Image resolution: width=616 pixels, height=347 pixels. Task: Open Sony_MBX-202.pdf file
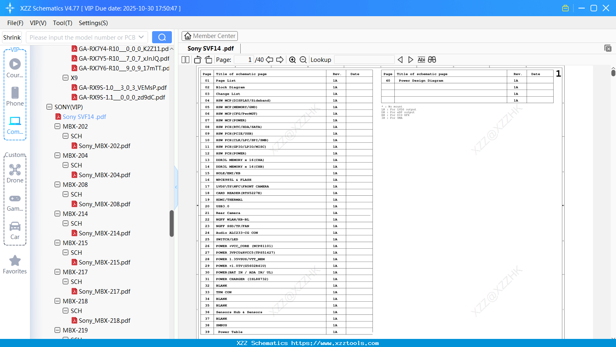point(104,146)
